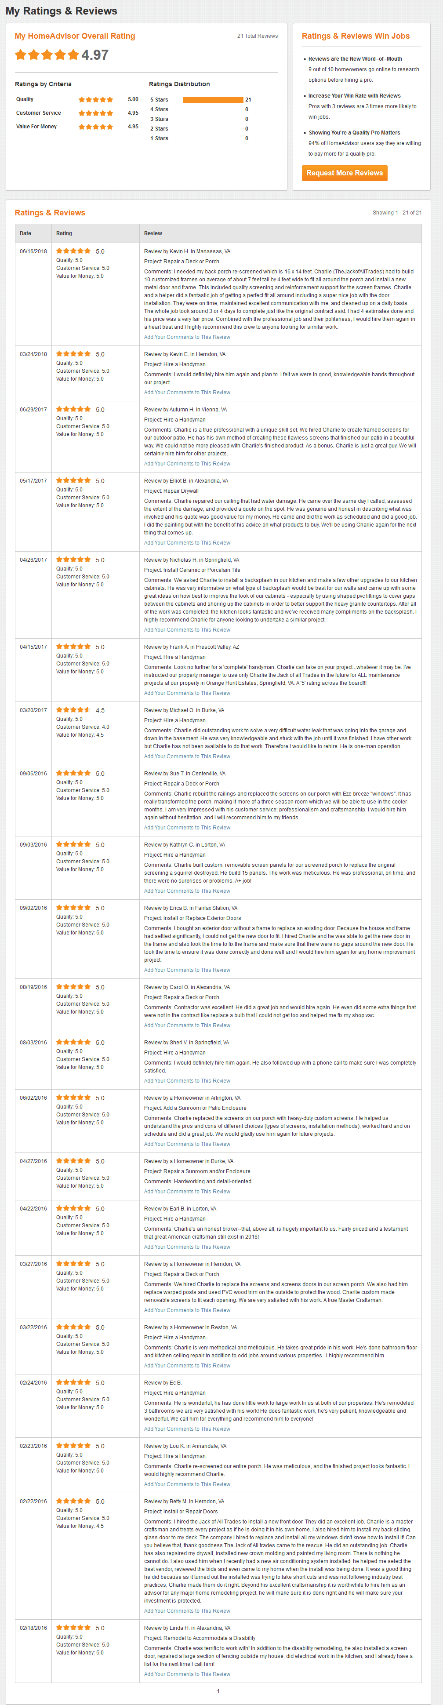Click the Review column header
The height and width of the screenshot is (1705, 443).
point(153,234)
